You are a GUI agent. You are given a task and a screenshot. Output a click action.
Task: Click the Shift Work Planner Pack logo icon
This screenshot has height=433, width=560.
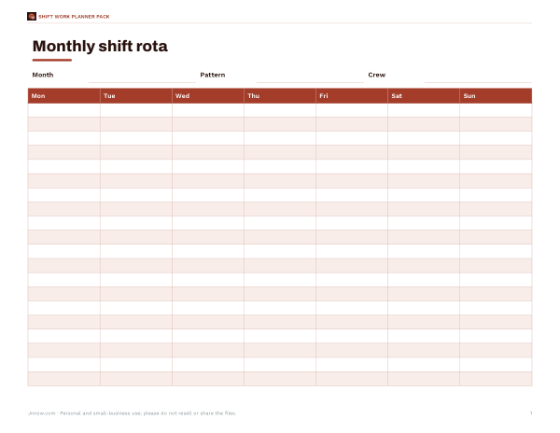coord(32,17)
